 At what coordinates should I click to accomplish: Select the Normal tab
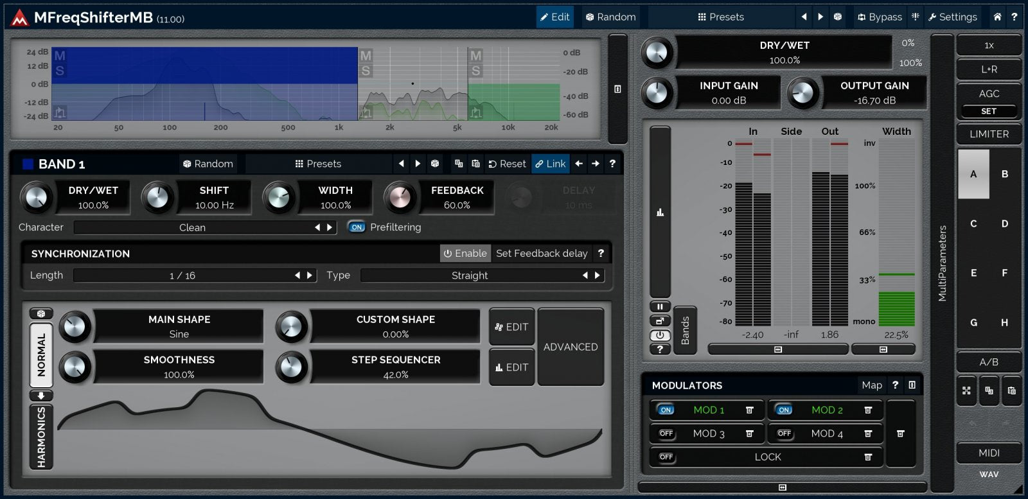coord(41,355)
